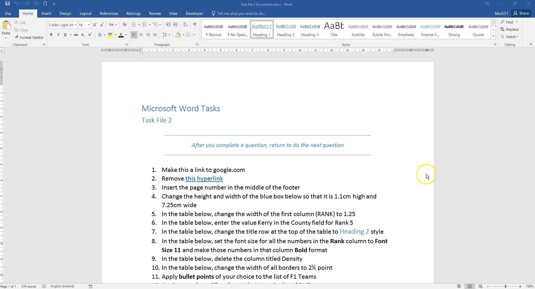Apply center alignment
The width and height of the screenshot is (535, 289).
click(141, 35)
